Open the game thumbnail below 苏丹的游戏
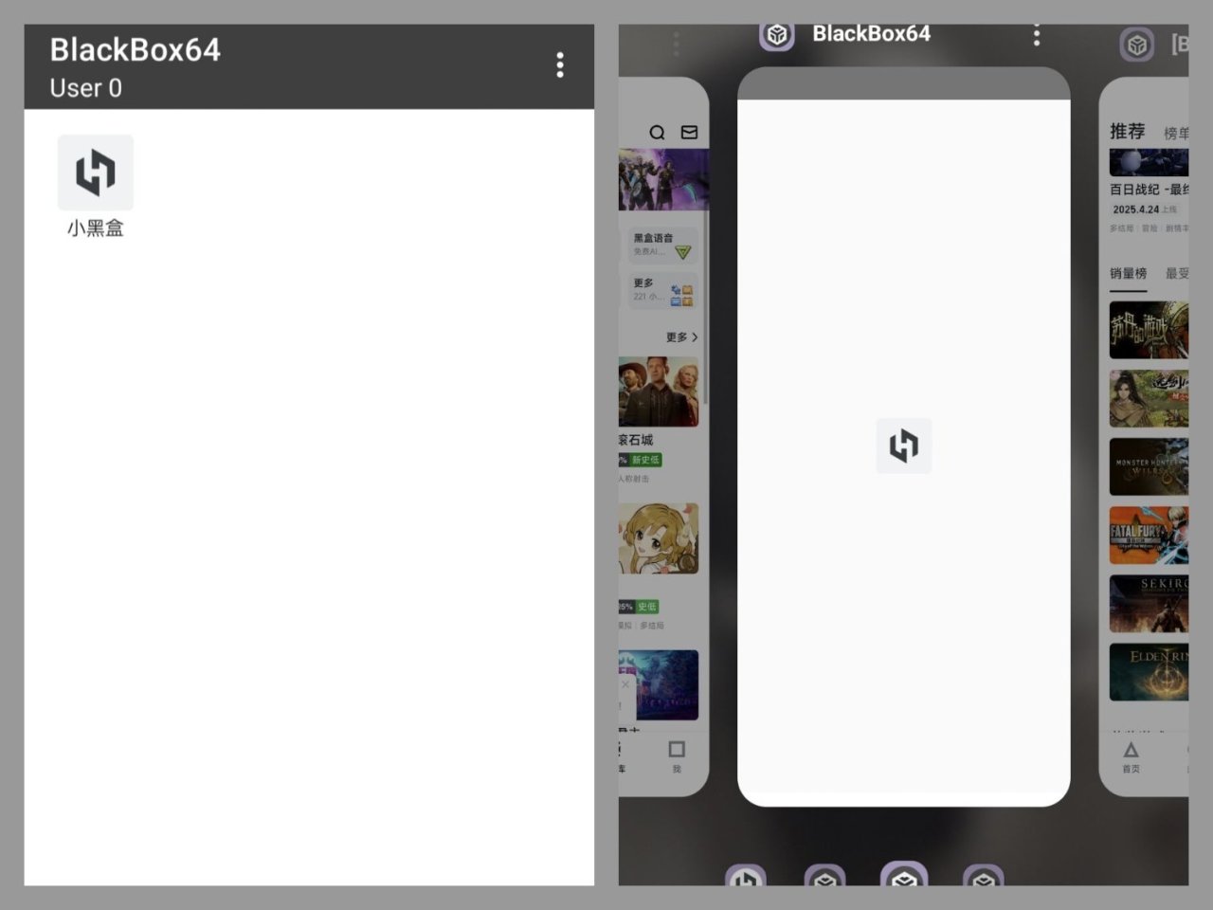Screen dimensions: 1213x910 [x=1149, y=398]
